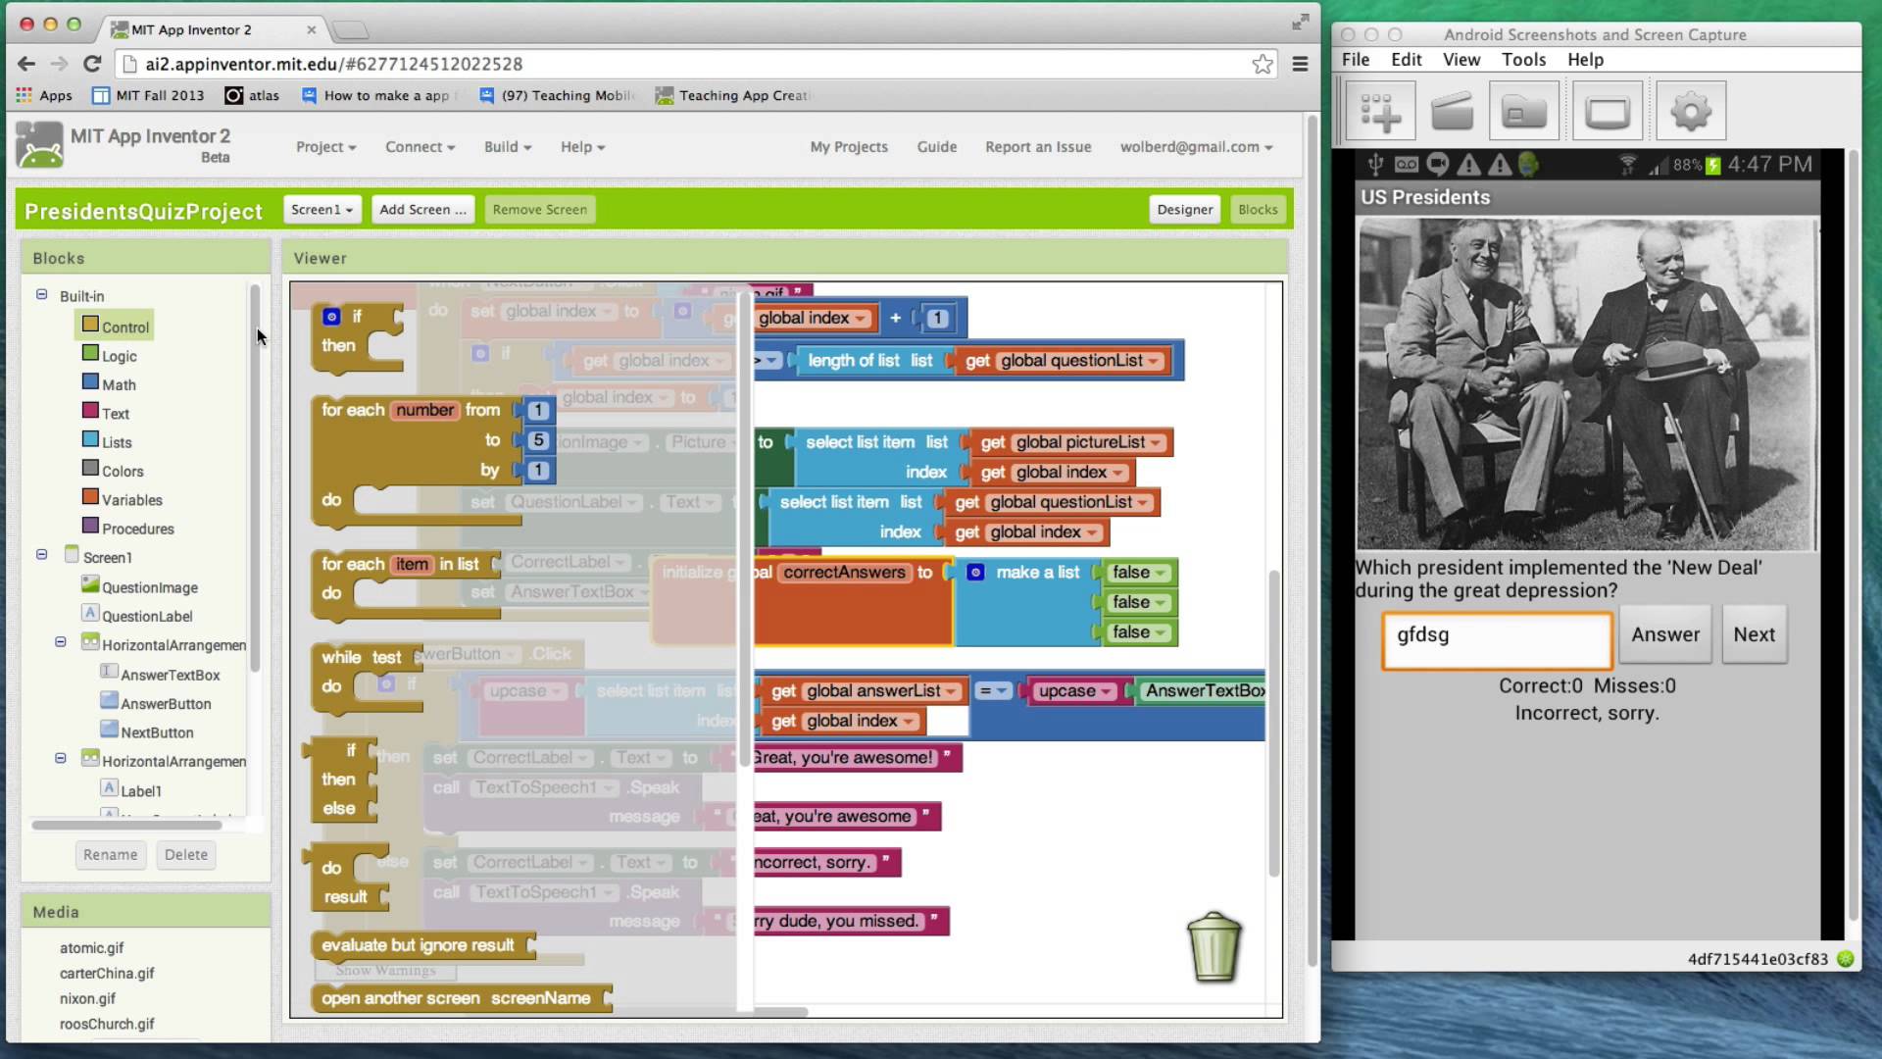Open the Screen1 dropdown button
Screen dimensions: 1882x1059
click(x=322, y=209)
